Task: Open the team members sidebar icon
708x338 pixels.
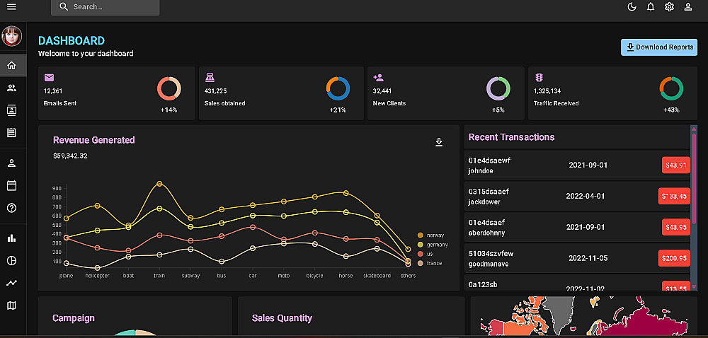Action: point(12,88)
